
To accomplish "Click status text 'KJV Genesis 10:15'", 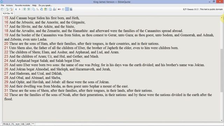I will coord(191,9).
